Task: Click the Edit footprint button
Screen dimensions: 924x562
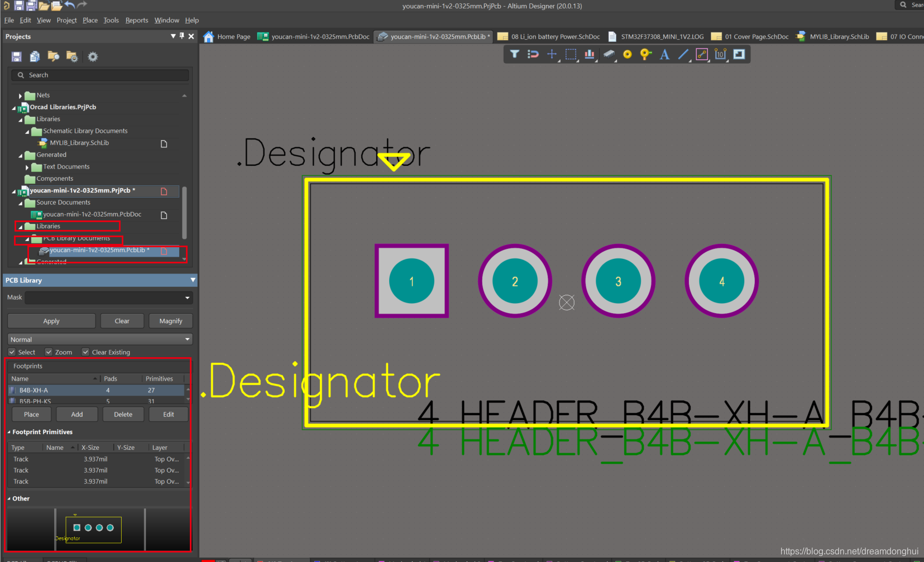Action: click(x=169, y=414)
